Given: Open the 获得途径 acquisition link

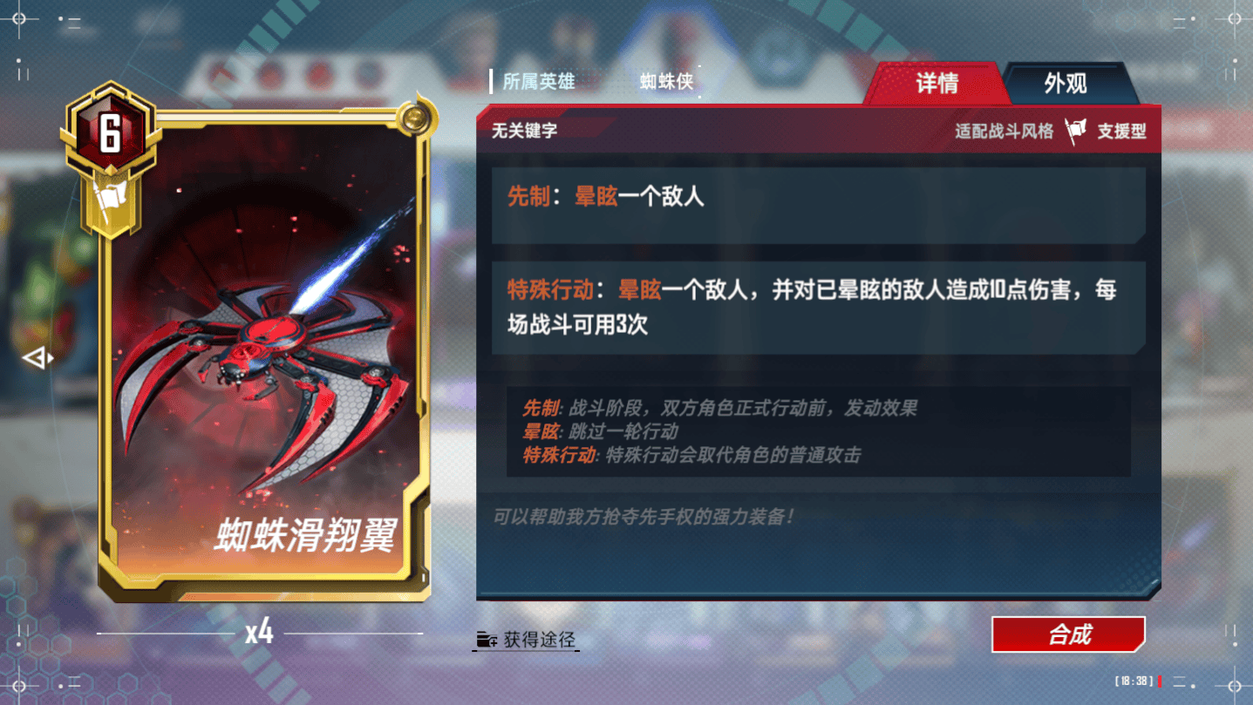Looking at the screenshot, I should point(526,640).
